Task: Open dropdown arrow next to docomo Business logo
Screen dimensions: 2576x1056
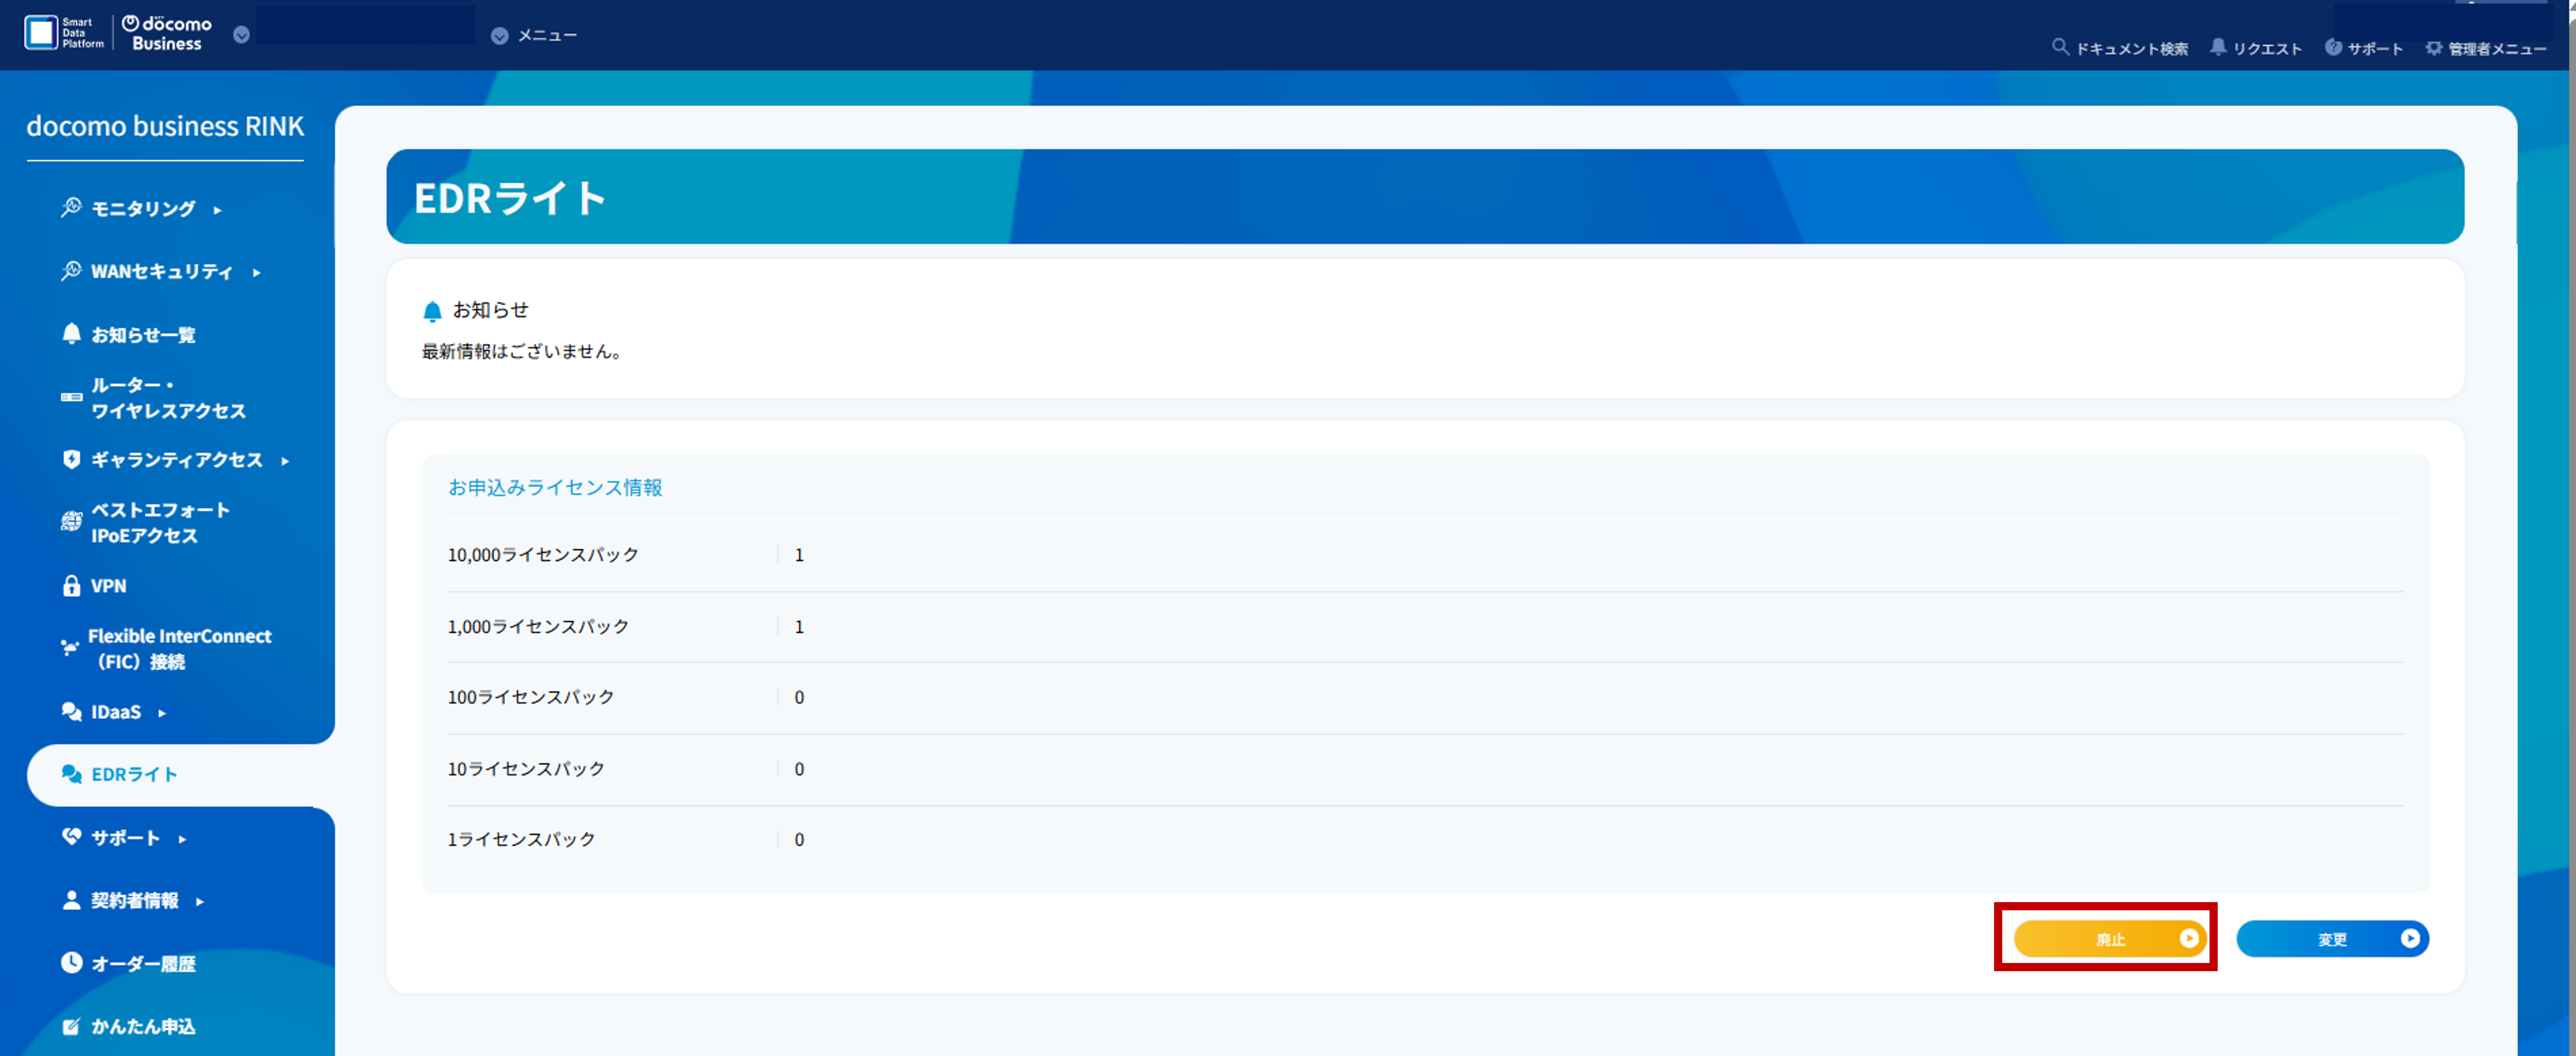Action: coord(241,36)
